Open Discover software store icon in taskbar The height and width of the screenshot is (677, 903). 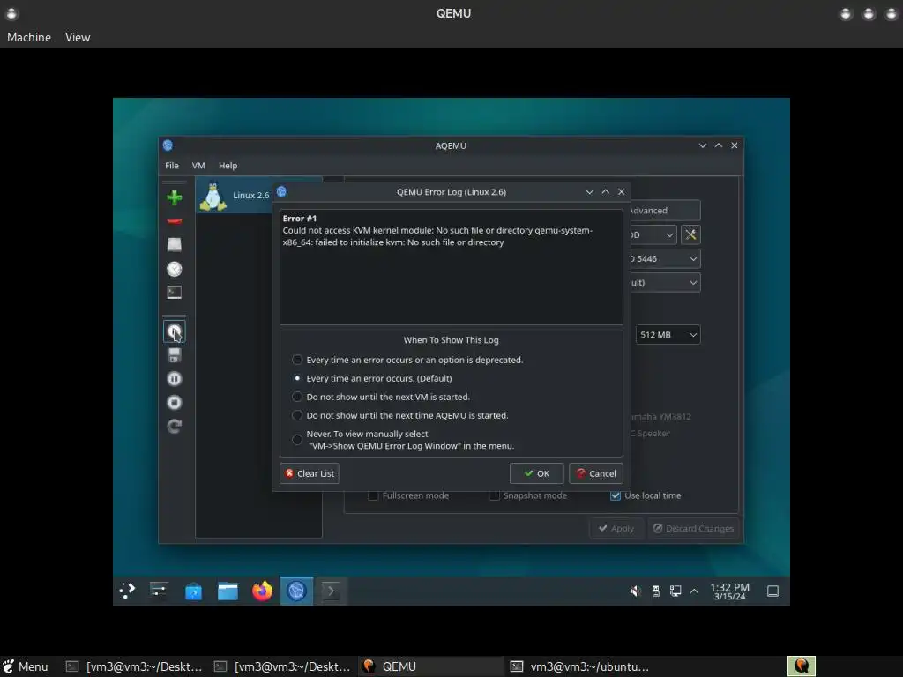[193, 591]
